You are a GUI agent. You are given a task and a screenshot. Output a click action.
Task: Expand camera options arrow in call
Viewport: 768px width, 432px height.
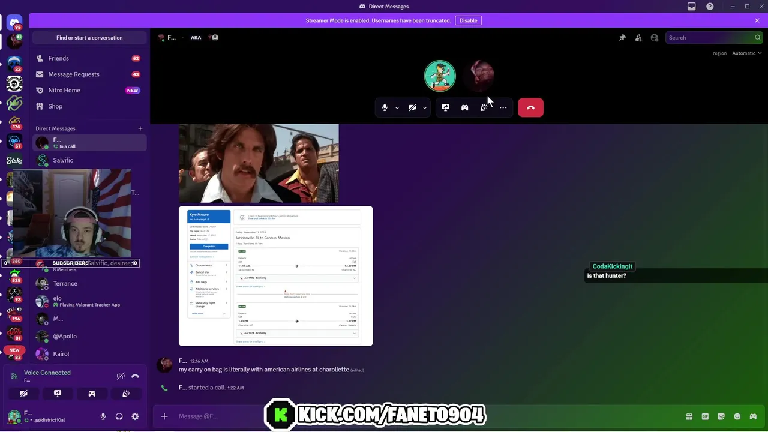pos(425,108)
